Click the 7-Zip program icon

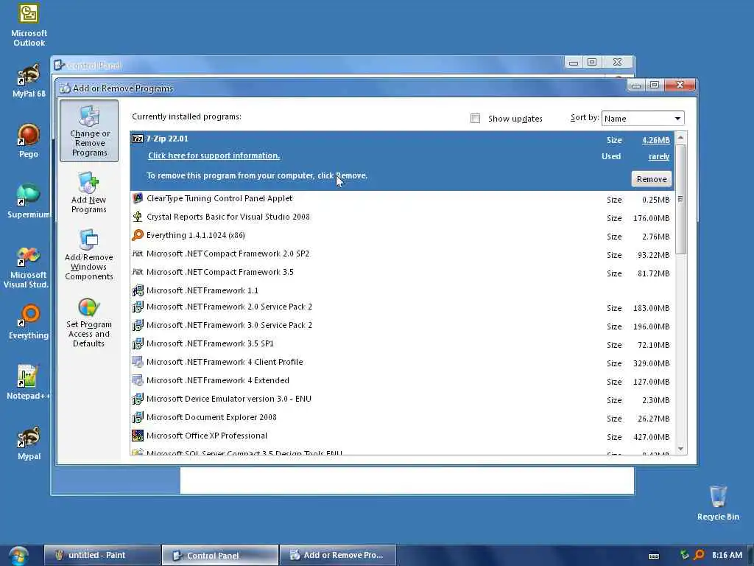point(138,139)
